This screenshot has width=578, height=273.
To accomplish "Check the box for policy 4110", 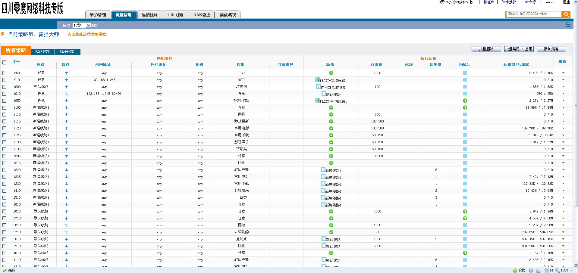I will tap(4, 260).
